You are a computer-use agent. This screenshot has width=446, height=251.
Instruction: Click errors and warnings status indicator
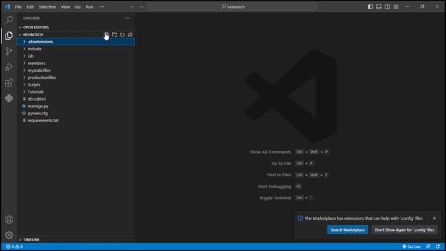click(15, 247)
